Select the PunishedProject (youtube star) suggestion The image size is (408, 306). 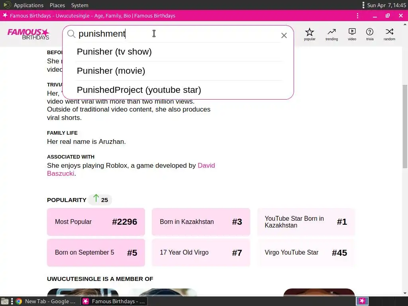click(x=178, y=90)
